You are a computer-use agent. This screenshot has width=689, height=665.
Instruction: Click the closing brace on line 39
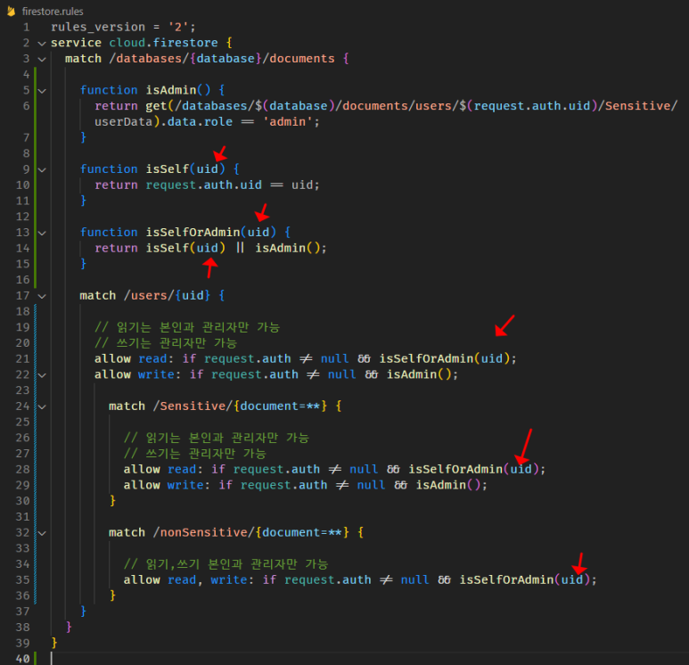point(54,643)
